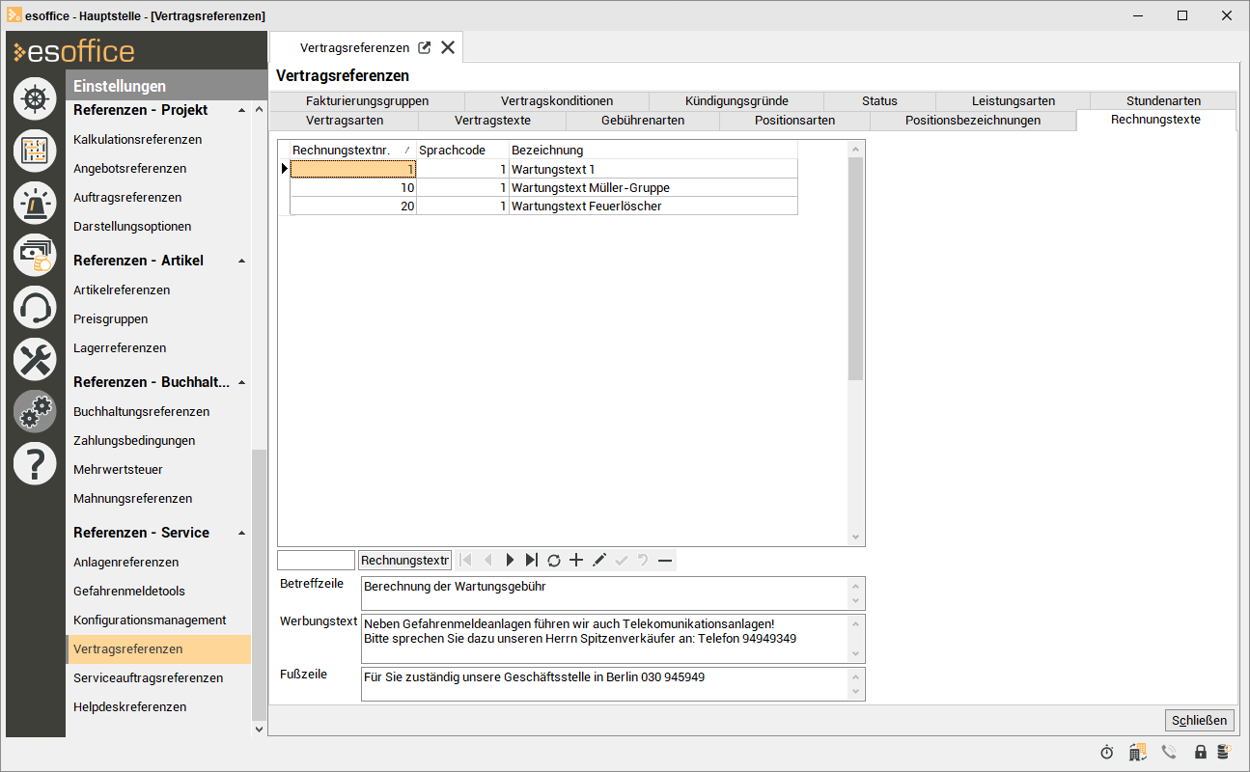1250x772 pixels.
Task: Jump to last record in navigator
Action: [x=532, y=560]
